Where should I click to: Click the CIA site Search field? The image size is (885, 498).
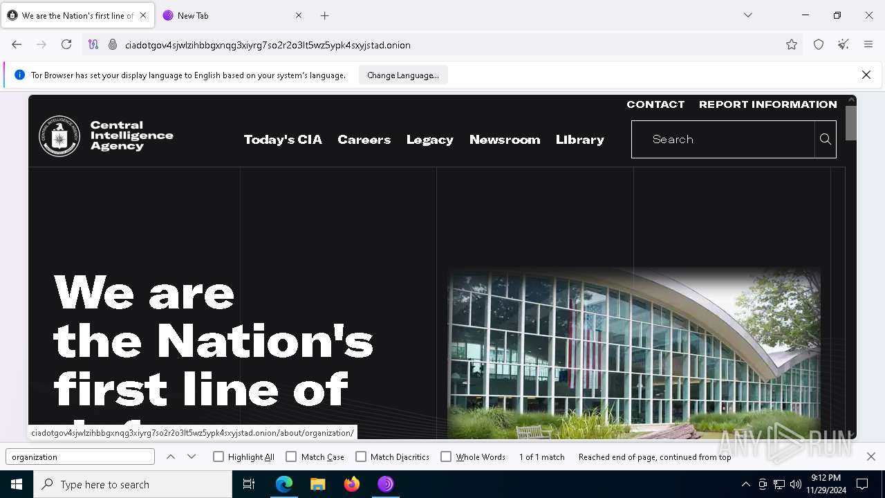coord(723,139)
